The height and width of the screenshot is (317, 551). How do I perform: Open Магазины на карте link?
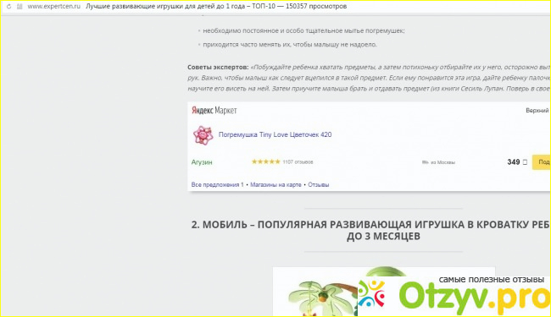pyautogui.click(x=275, y=184)
